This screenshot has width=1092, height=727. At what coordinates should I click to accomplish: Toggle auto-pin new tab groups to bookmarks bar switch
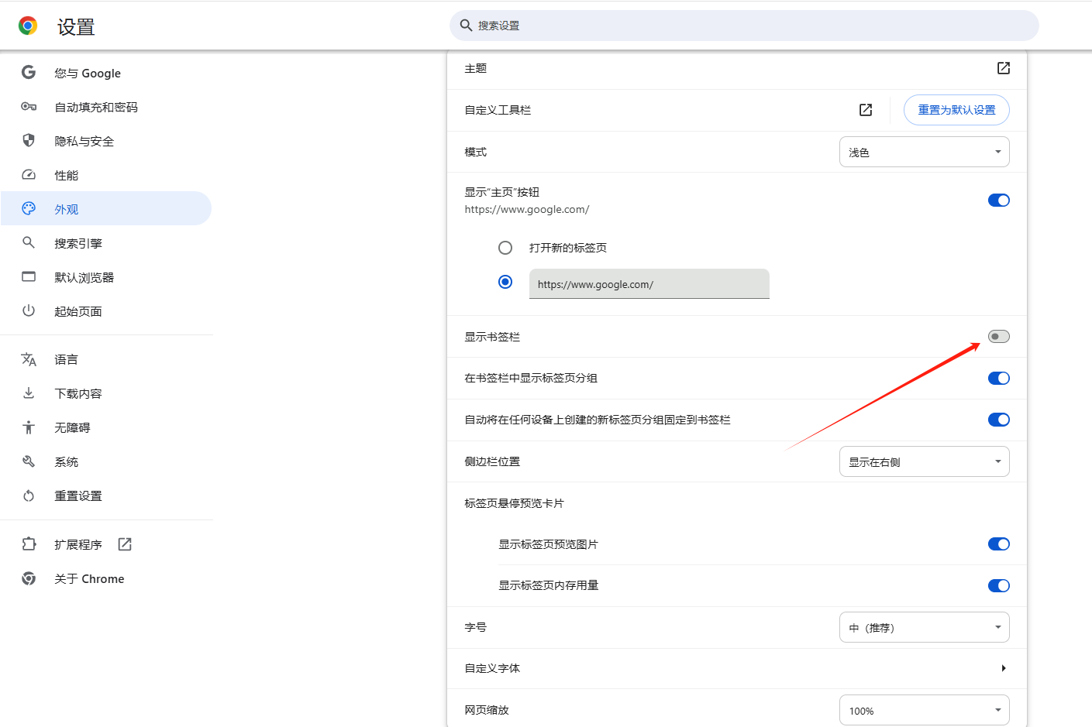(x=999, y=420)
